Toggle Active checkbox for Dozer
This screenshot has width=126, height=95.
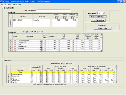15,45
